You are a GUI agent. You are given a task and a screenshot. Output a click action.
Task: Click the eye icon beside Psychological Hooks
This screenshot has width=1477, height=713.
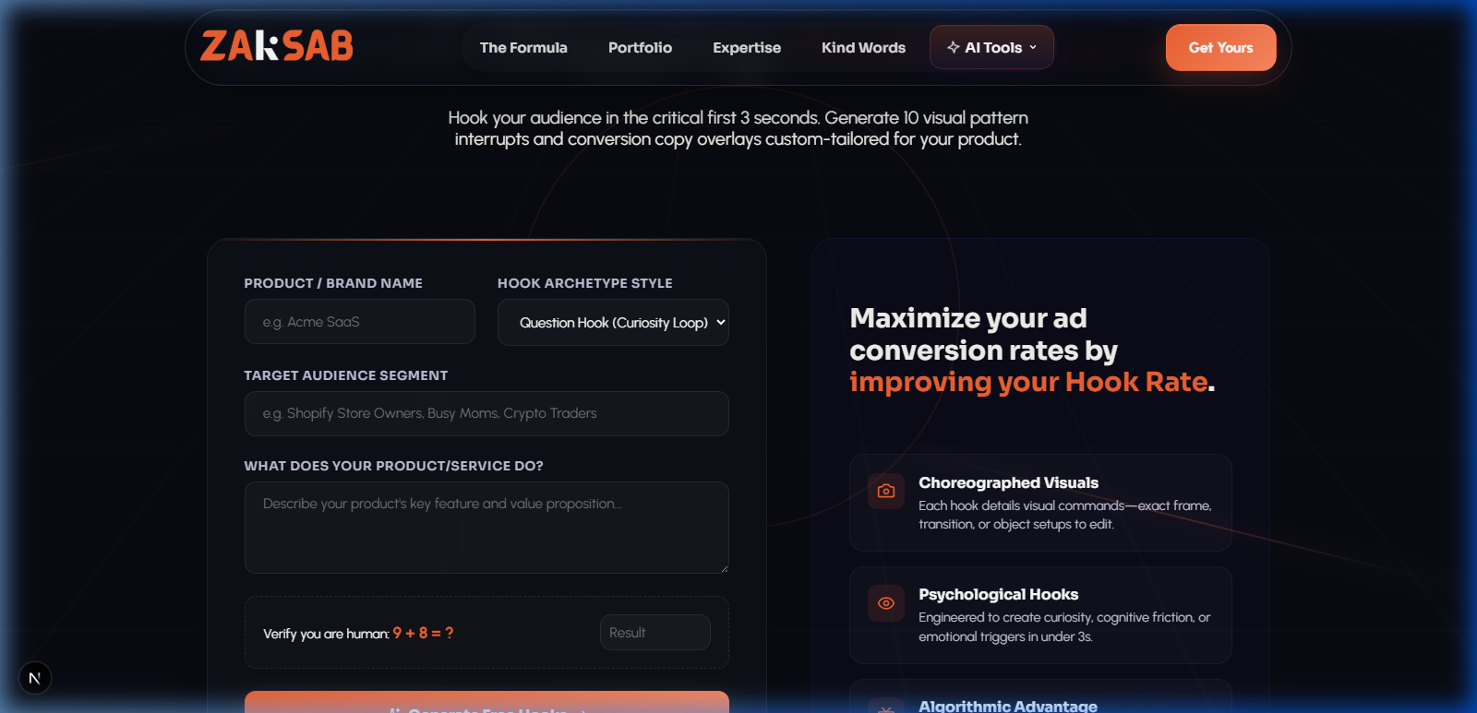(886, 603)
